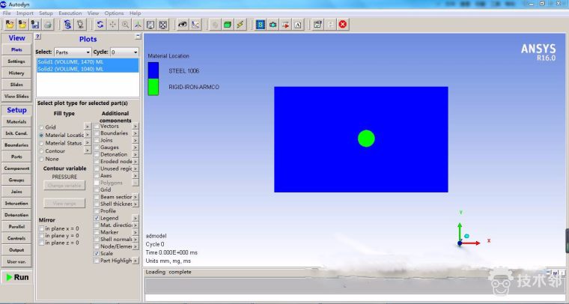This screenshot has width=569, height=304.
Task: Click the red stop icon in toolbar
Action: point(343,25)
